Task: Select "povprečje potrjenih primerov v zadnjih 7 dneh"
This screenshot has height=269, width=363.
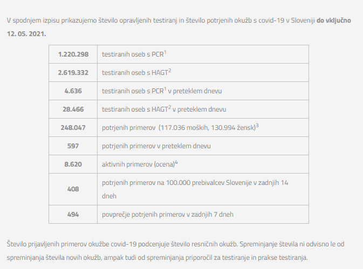Action: (x=168, y=214)
